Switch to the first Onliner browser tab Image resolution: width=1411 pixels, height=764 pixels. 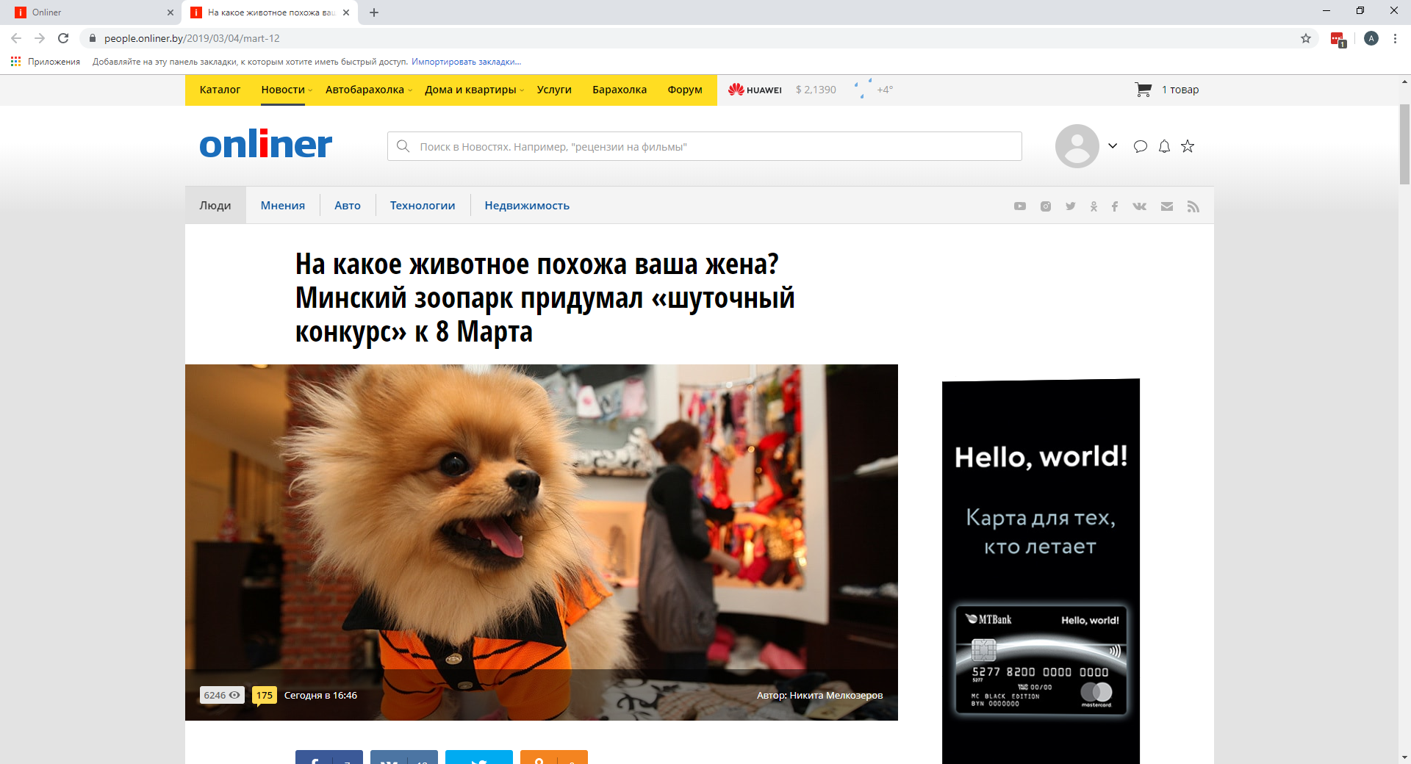tap(92, 12)
